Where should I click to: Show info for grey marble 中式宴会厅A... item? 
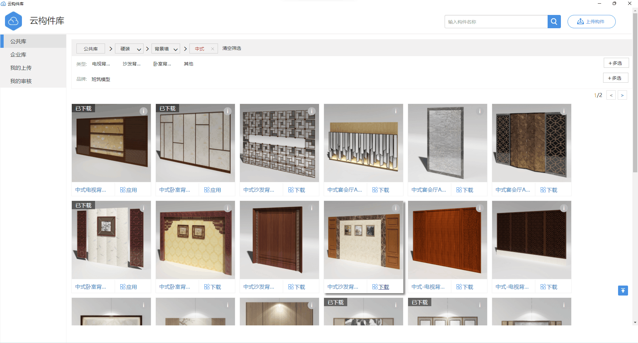click(x=480, y=111)
